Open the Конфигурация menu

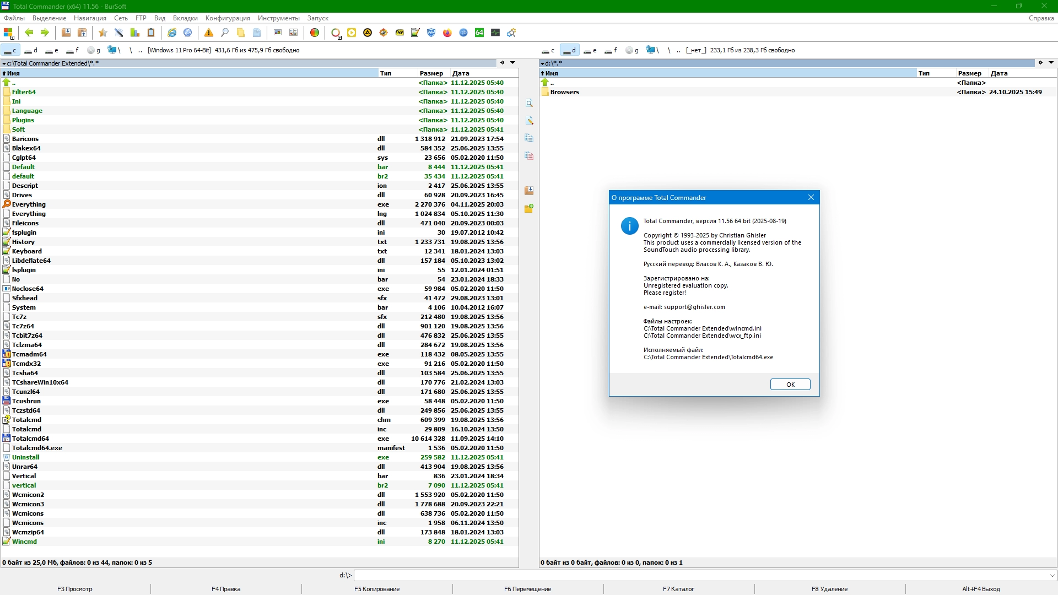(x=228, y=18)
